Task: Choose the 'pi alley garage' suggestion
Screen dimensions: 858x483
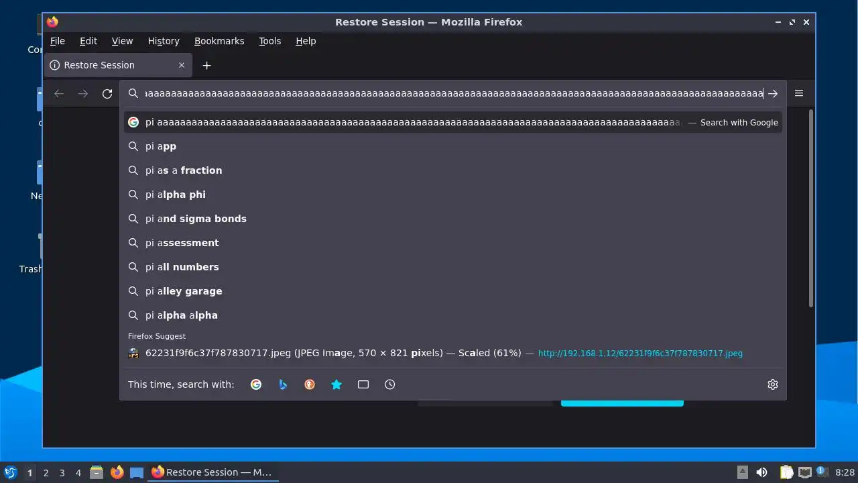Action: (x=452, y=291)
